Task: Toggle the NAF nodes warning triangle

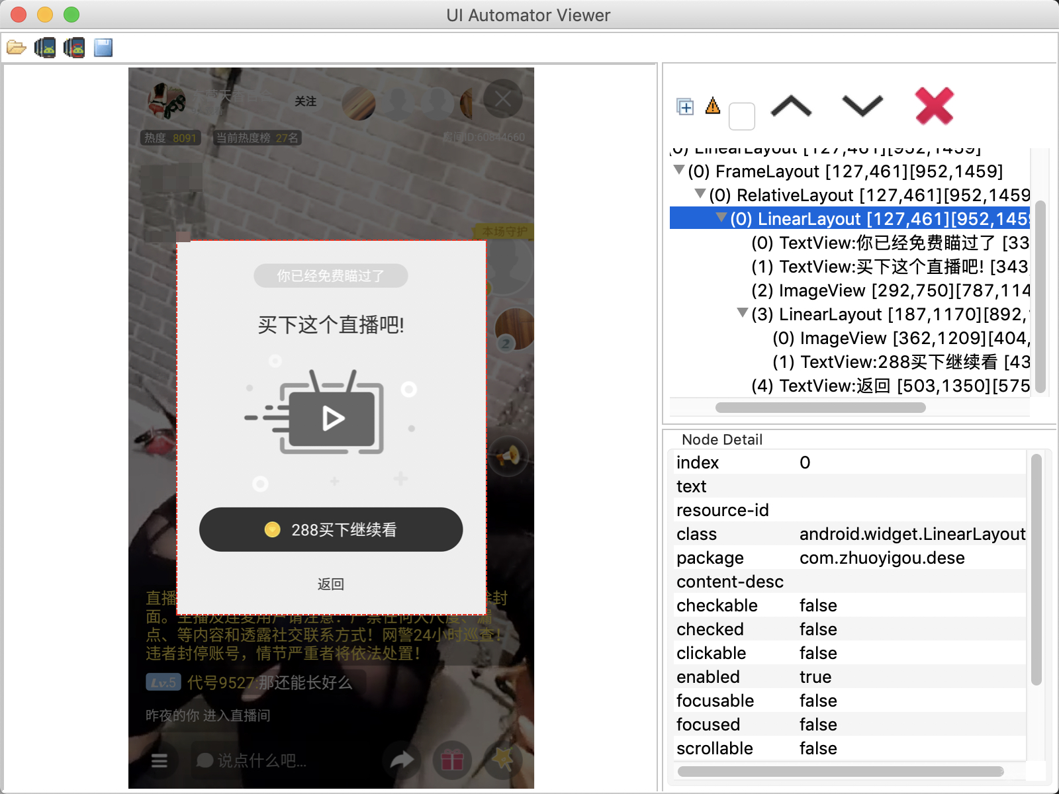Action: 713,106
